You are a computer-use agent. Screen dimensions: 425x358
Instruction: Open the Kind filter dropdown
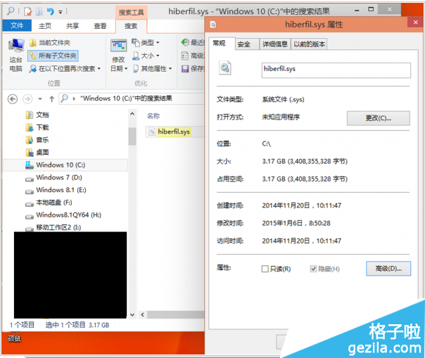coord(146,42)
